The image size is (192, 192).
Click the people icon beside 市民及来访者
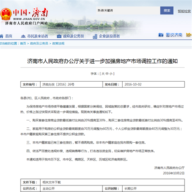coord(23,36)
